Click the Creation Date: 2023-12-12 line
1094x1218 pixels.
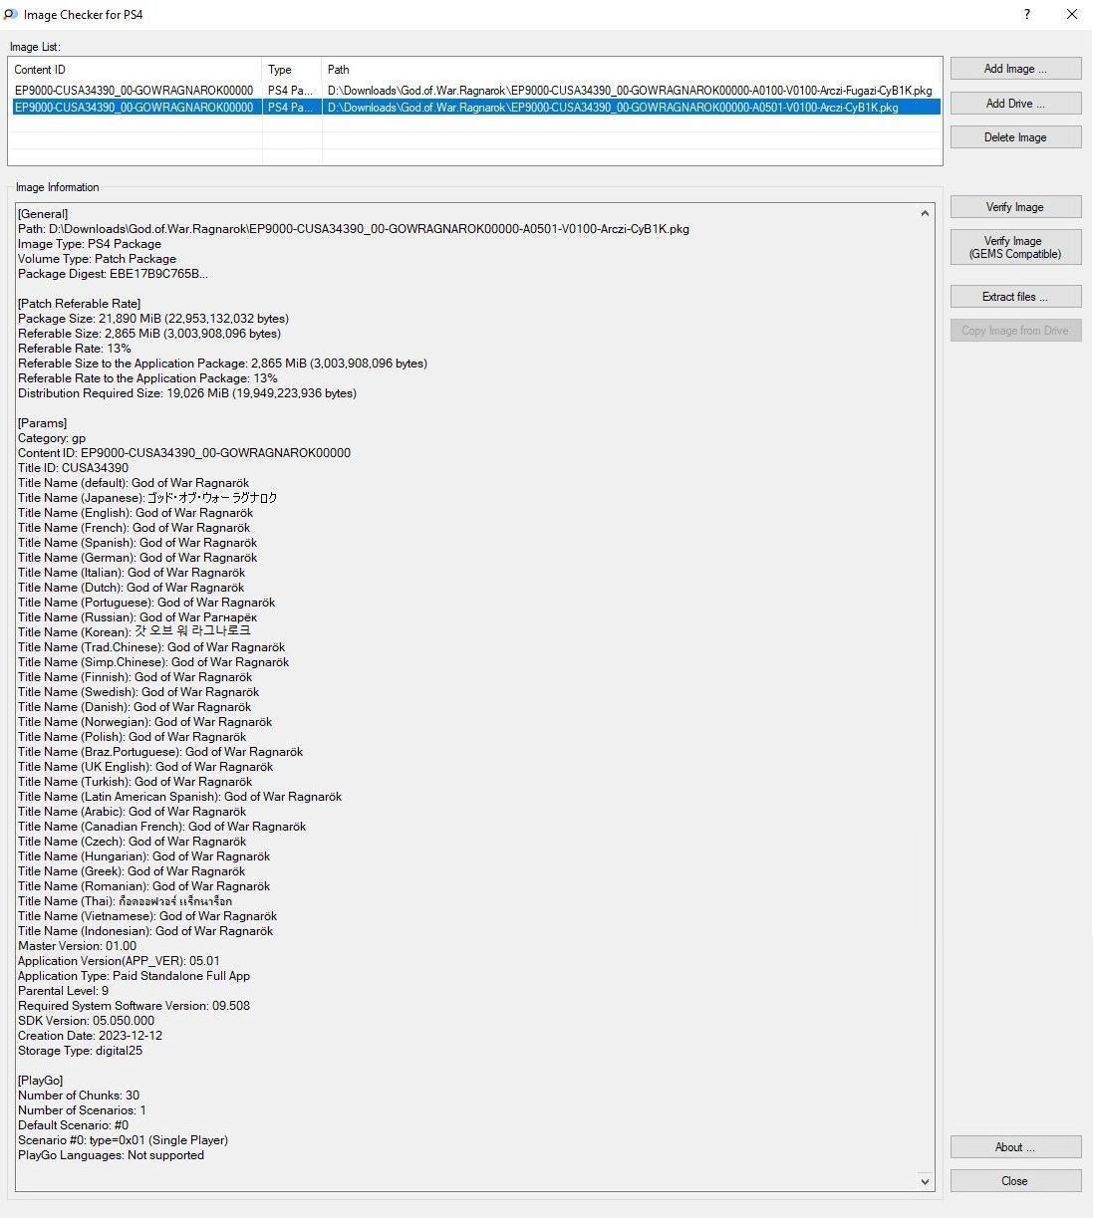pyautogui.click(x=90, y=1036)
